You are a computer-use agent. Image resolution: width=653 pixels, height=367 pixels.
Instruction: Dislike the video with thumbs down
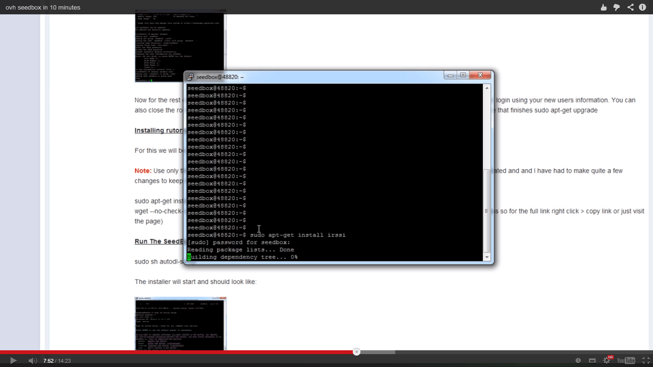tap(617, 7)
